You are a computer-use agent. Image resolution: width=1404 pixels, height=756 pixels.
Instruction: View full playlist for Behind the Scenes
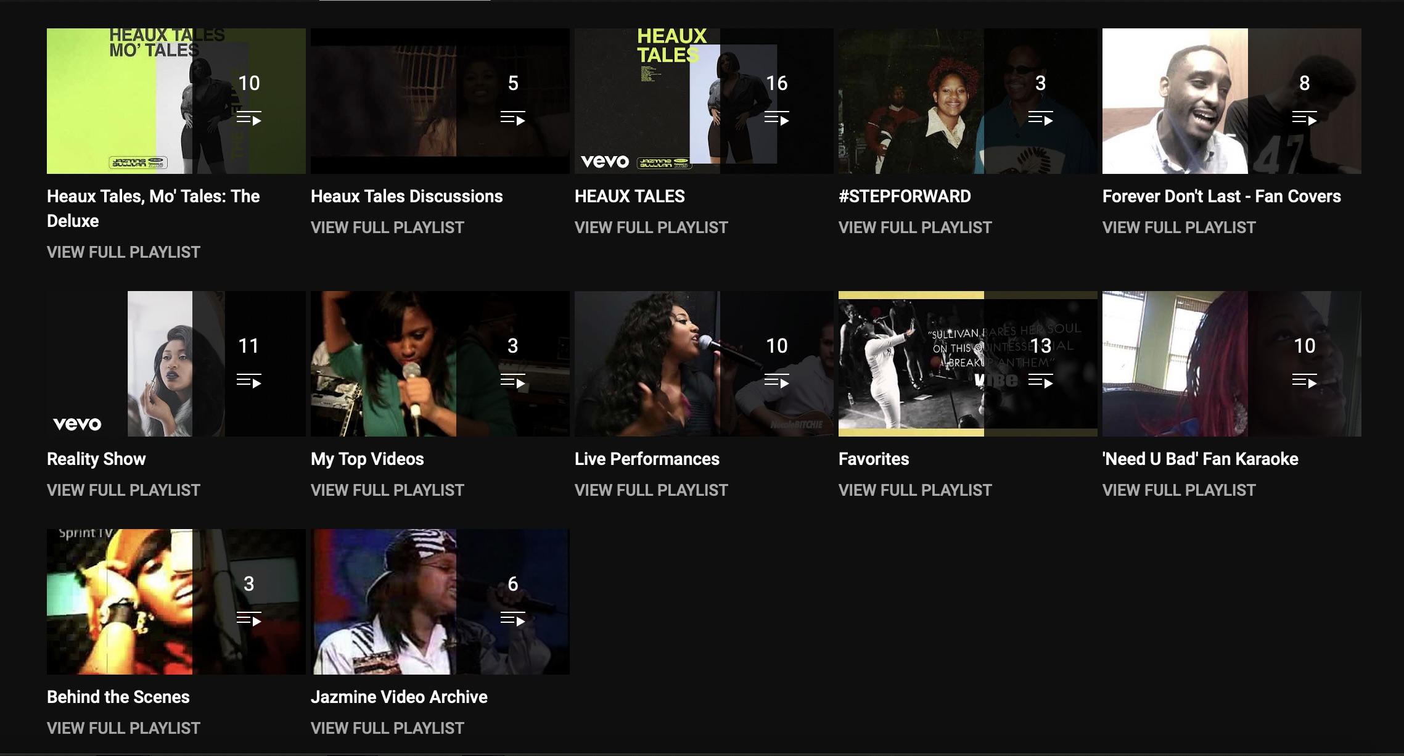tap(123, 728)
